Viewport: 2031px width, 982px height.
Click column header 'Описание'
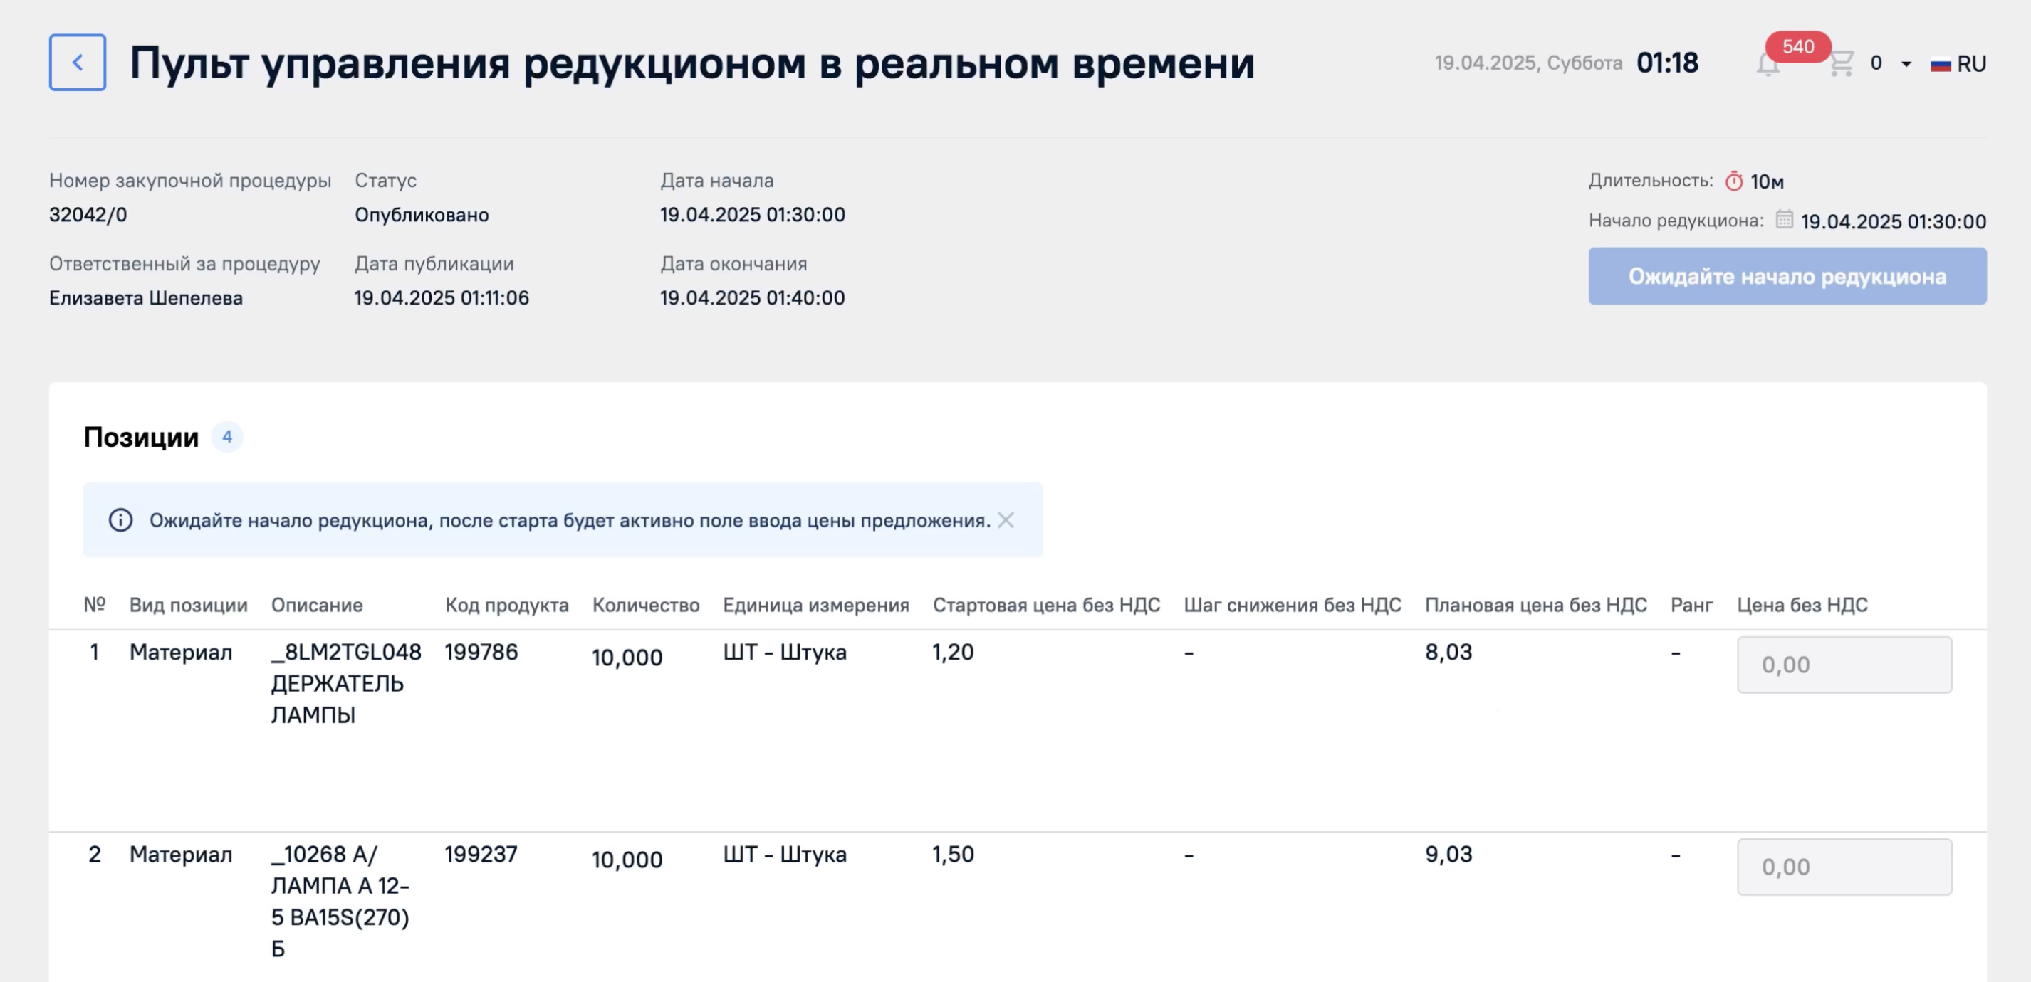[317, 604]
